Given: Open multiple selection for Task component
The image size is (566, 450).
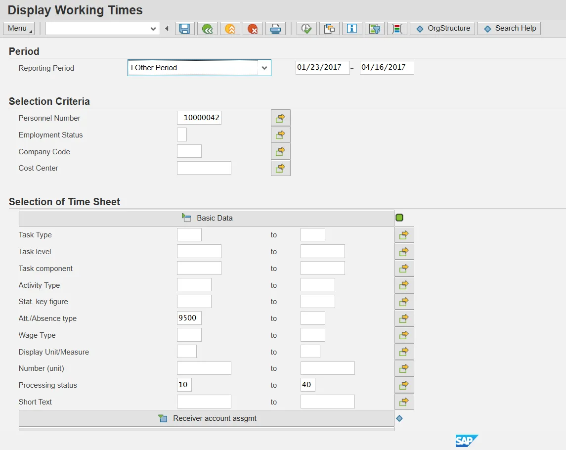Looking at the screenshot, I should (404, 269).
